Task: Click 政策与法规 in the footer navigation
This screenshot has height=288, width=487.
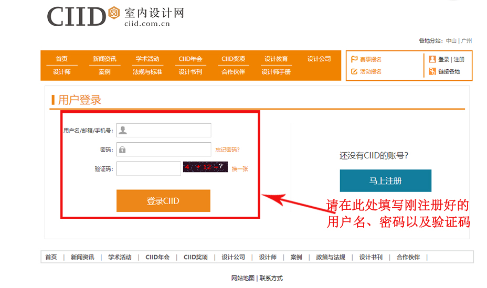Action: point(331,257)
